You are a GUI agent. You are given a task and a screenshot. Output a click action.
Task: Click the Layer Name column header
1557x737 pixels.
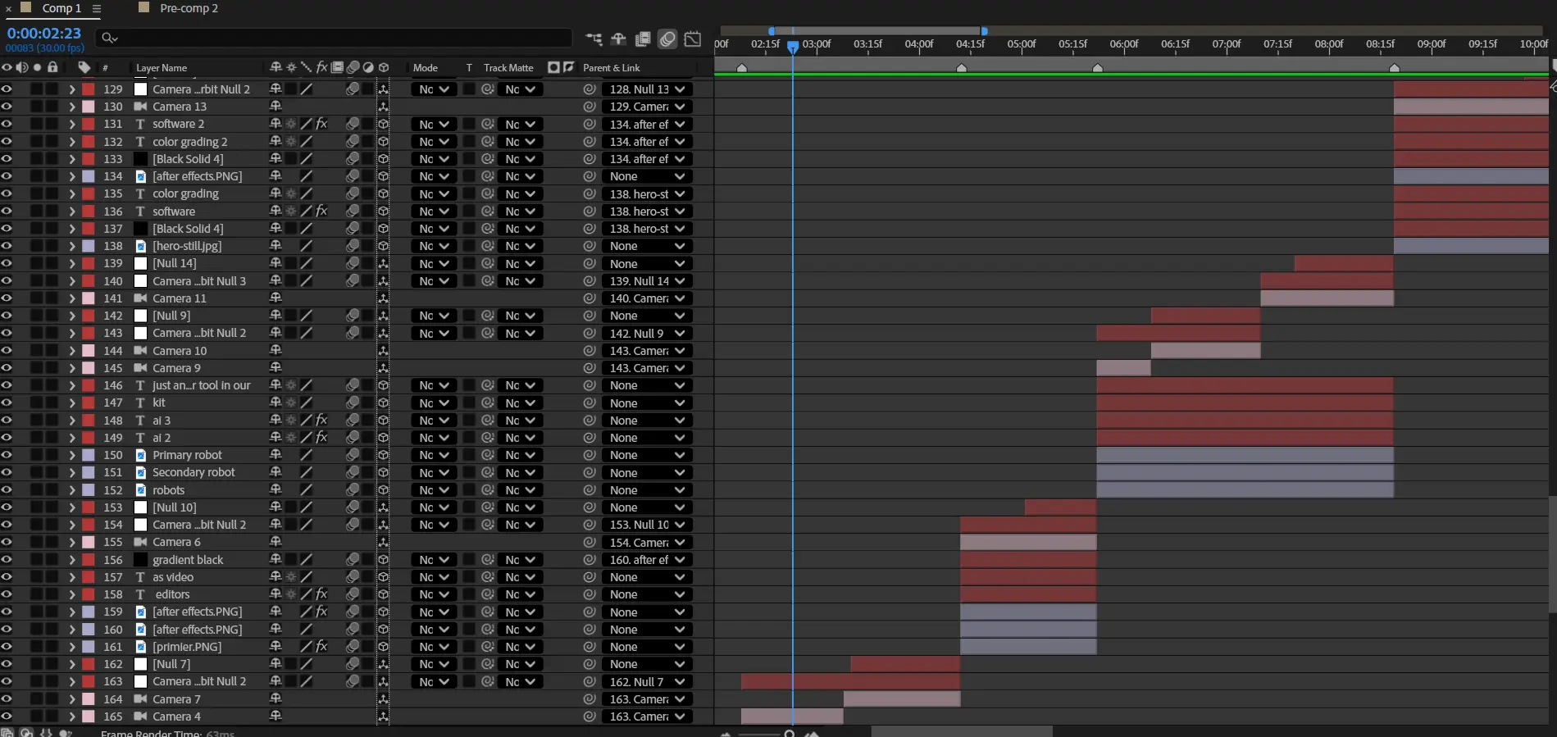[x=162, y=68]
